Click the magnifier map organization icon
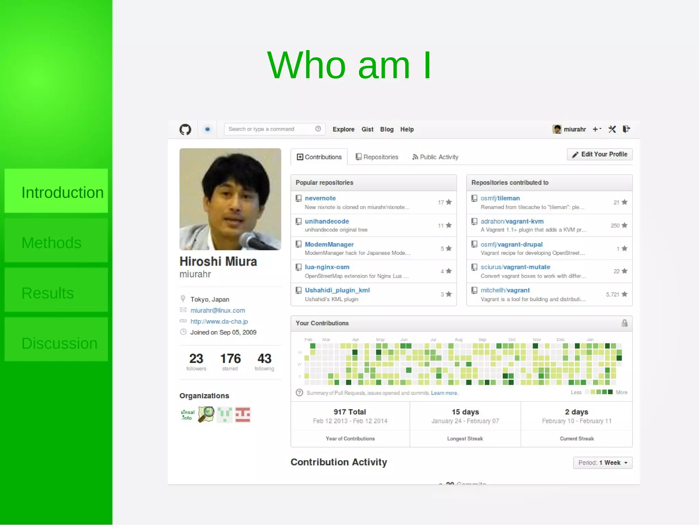 [206, 415]
